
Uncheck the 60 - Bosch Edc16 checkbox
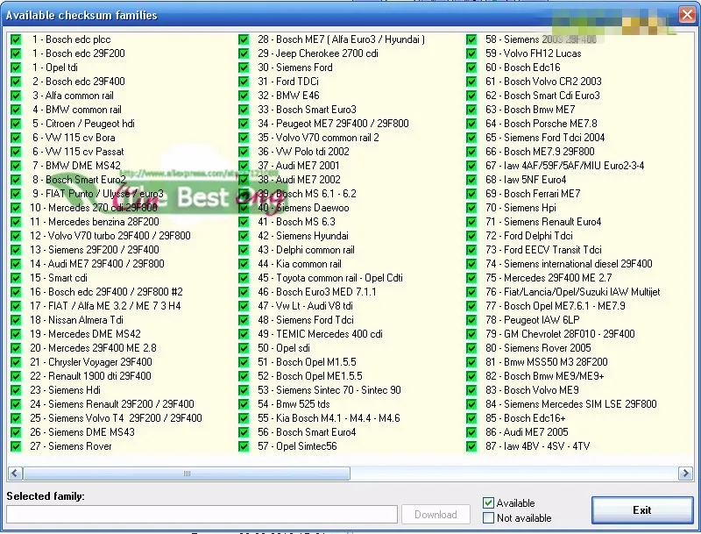click(x=471, y=68)
